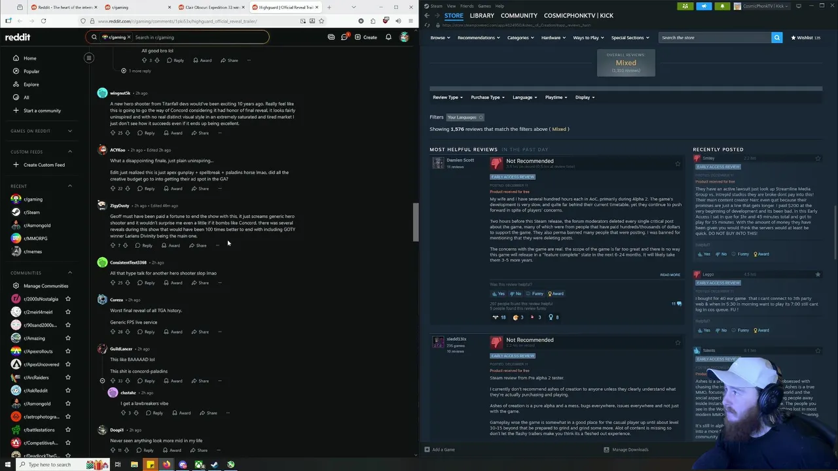Open the Steam Friends menu
Image resolution: width=838 pixels, height=471 pixels.
[467, 6]
